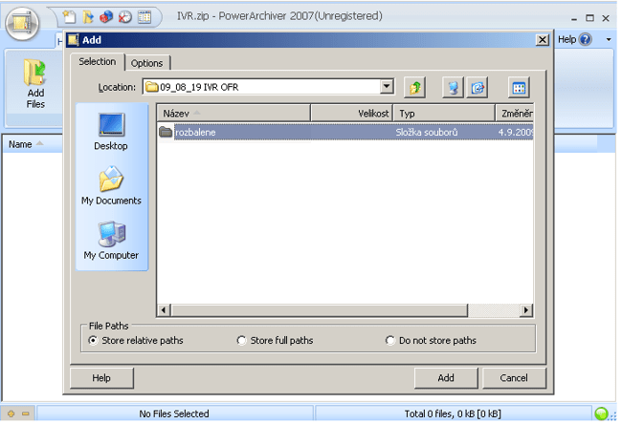Sort by the Změněno column header
The width and height of the screenshot is (622, 424).
click(x=515, y=114)
